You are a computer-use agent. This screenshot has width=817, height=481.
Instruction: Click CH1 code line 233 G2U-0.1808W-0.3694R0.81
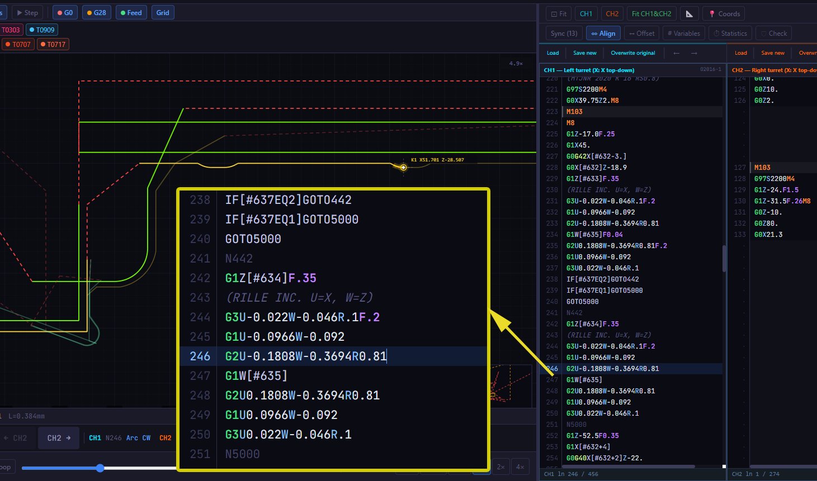[x=612, y=223]
